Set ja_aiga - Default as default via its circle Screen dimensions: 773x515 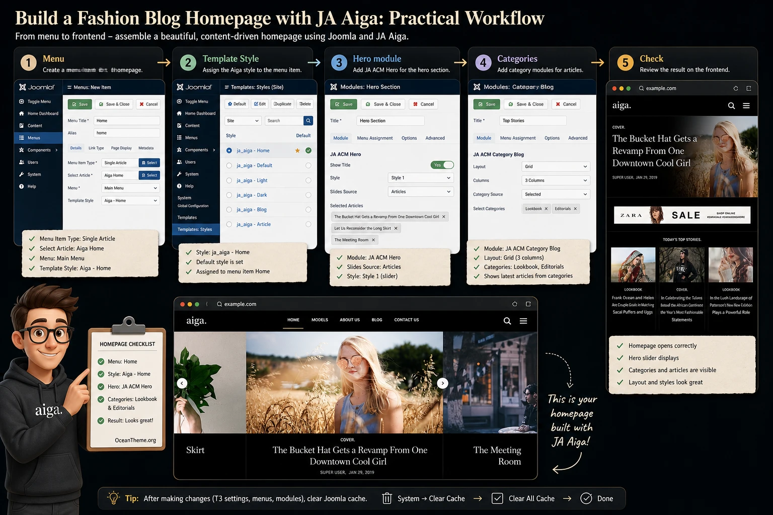click(308, 165)
